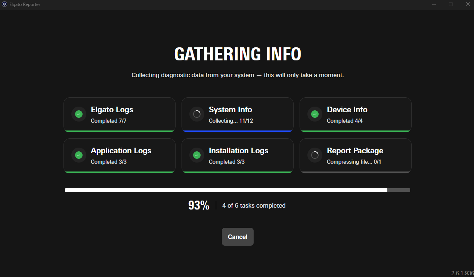Click the Installation Logs green checkmark icon
This screenshot has height=277, width=474.
[197, 155]
